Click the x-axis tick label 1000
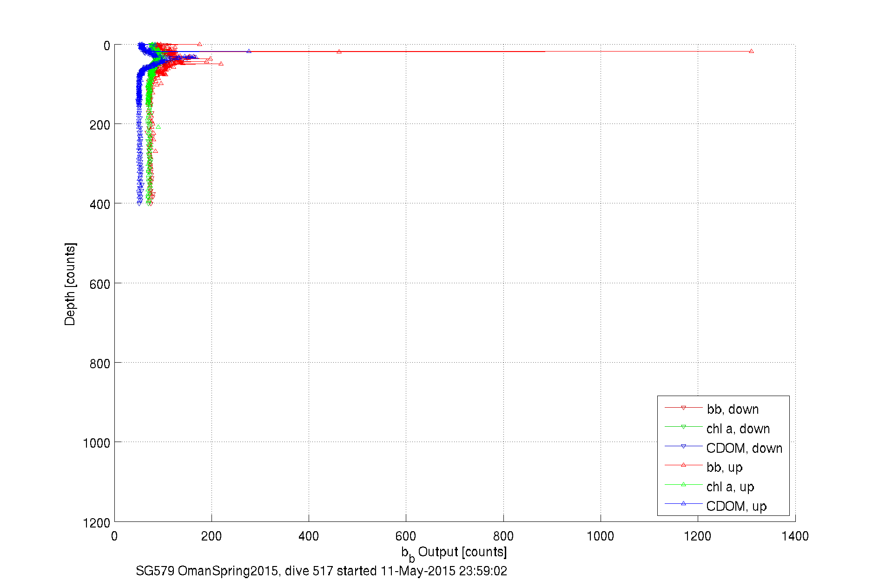The height and width of the screenshot is (586, 879). coord(600,536)
